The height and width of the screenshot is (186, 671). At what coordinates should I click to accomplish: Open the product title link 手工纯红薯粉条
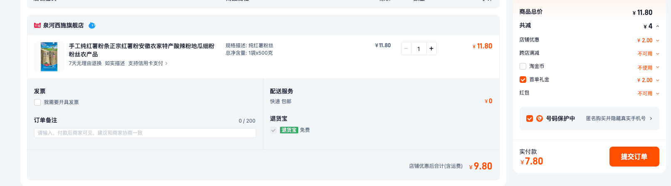pos(141,50)
